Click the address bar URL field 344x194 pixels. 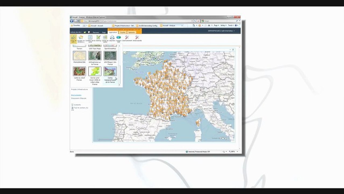tap(137, 21)
